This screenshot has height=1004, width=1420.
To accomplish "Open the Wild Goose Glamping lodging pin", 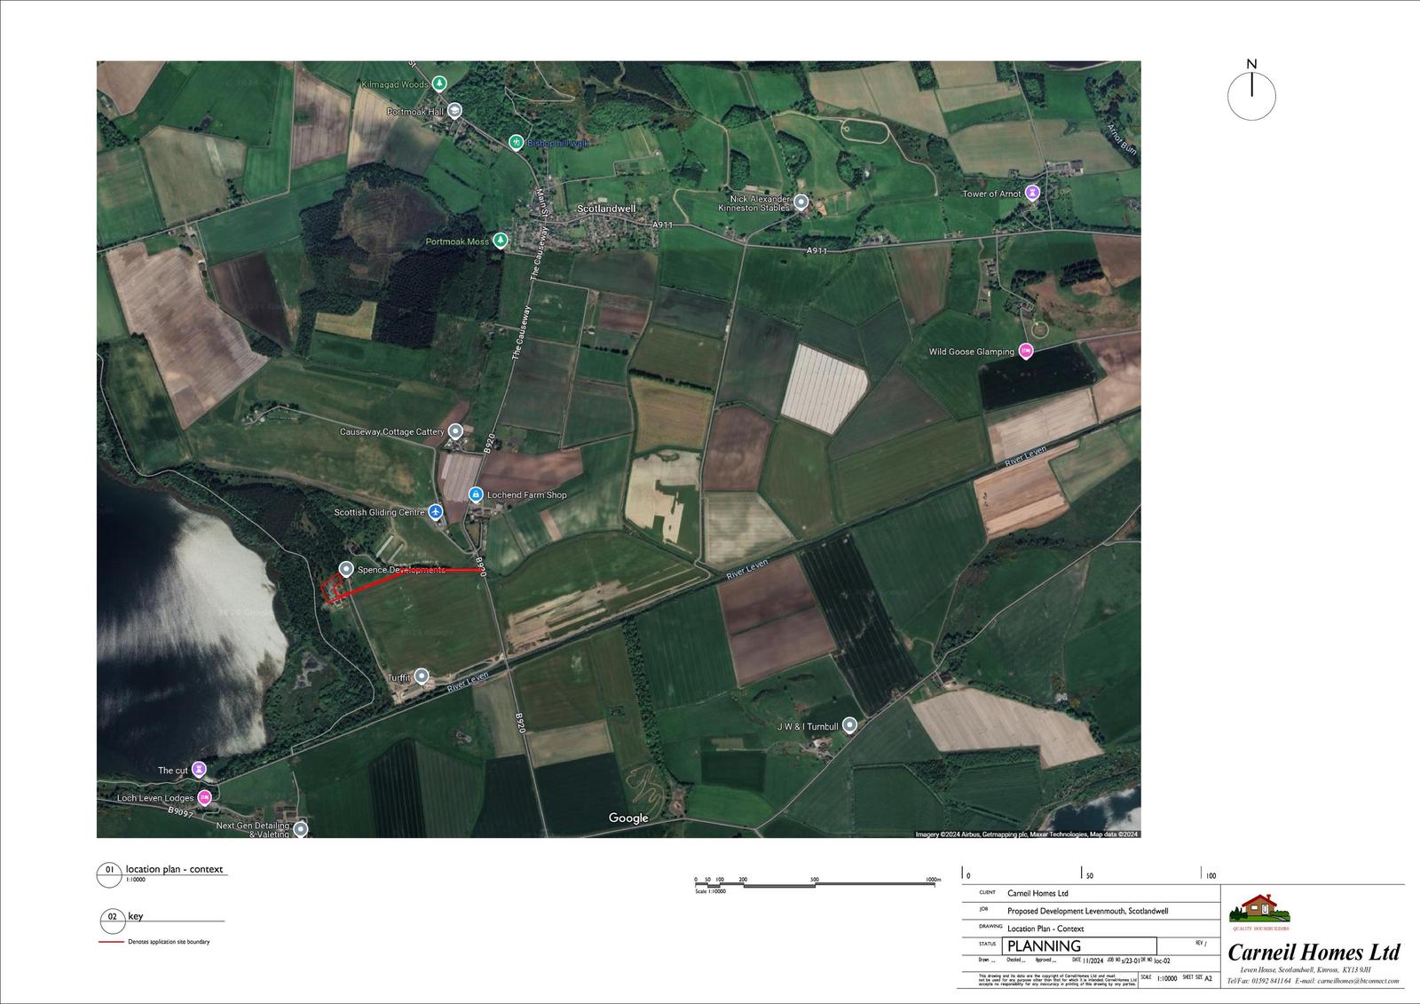I will point(1026,351).
